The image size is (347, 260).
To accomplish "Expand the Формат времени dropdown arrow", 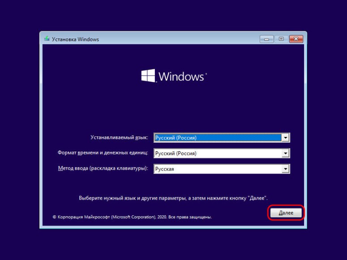I will pyautogui.click(x=285, y=153).
